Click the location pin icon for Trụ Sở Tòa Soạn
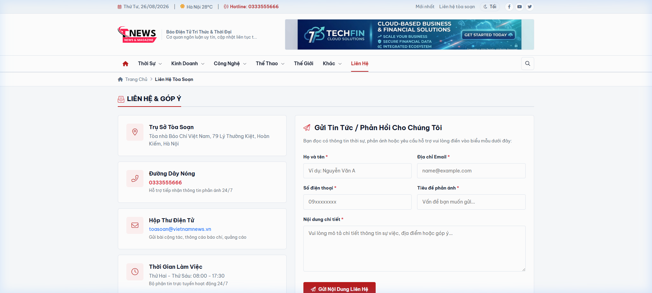This screenshot has width=652, height=293. click(x=135, y=132)
